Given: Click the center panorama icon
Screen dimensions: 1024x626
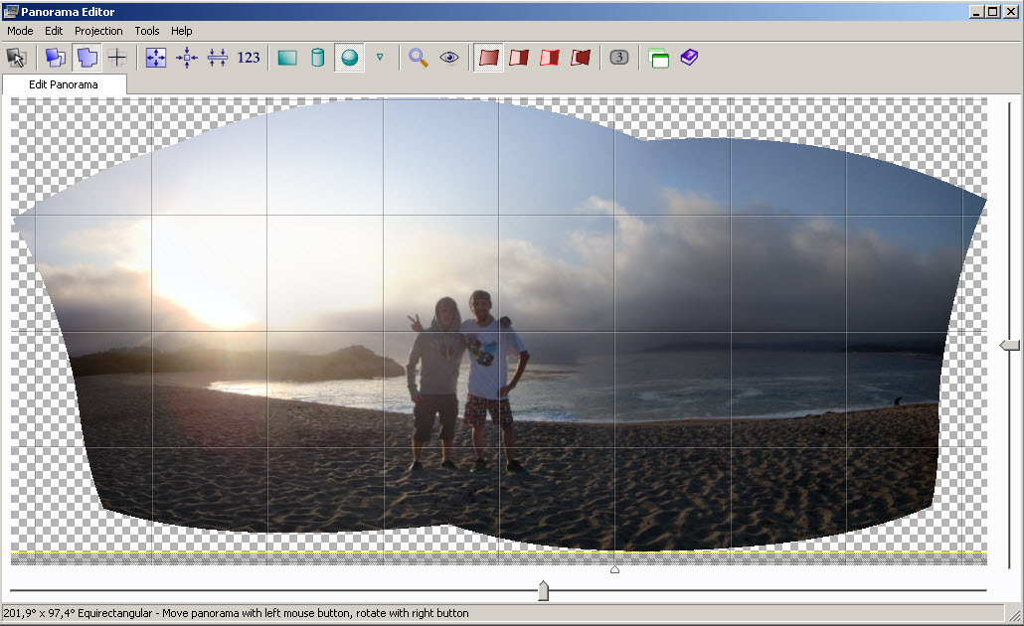Looking at the screenshot, I should (187, 58).
